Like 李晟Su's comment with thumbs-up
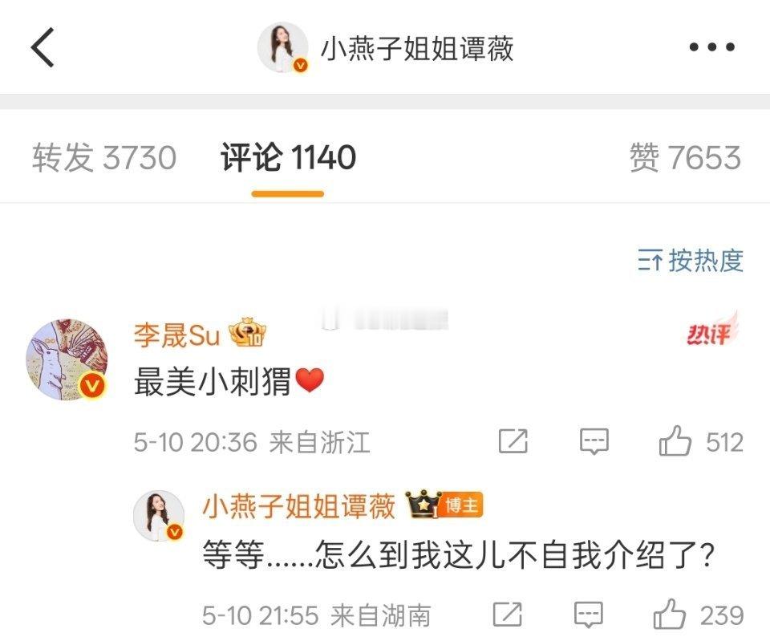Image resolution: width=770 pixels, height=637 pixels. [x=675, y=440]
